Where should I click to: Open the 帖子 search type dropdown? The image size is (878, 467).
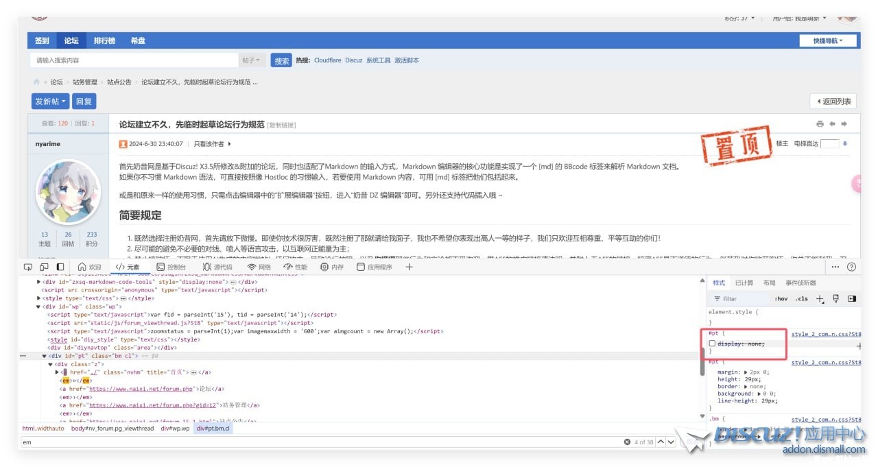tap(251, 60)
